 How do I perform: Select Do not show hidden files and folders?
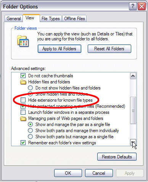31,88
